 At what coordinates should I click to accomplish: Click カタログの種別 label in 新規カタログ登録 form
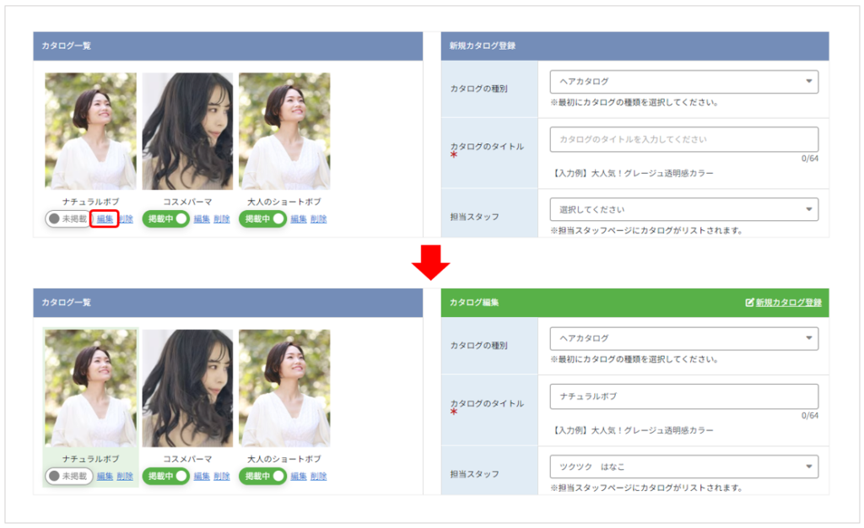coord(478,89)
